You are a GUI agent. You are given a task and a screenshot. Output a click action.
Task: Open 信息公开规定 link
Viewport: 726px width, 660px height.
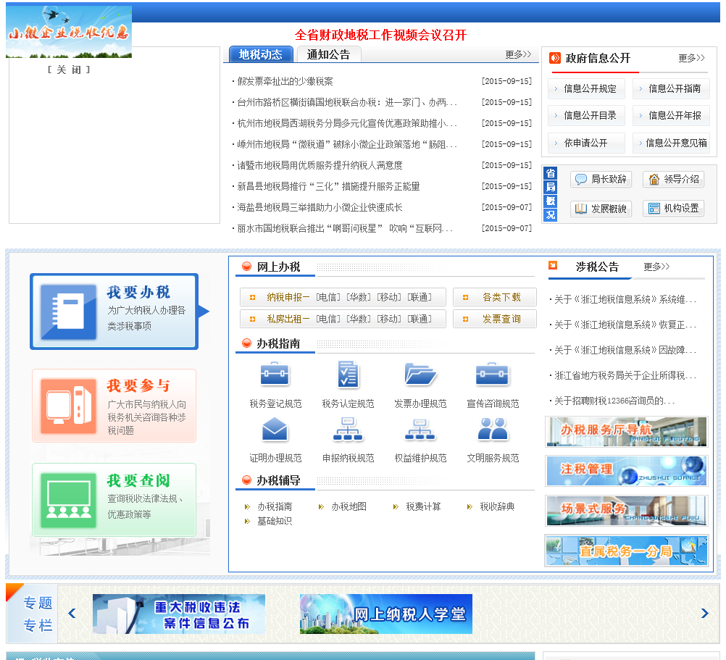click(586, 88)
